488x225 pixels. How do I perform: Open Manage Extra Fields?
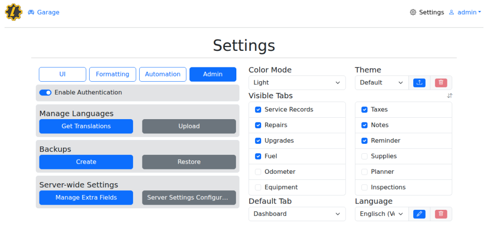tap(86, 198)
